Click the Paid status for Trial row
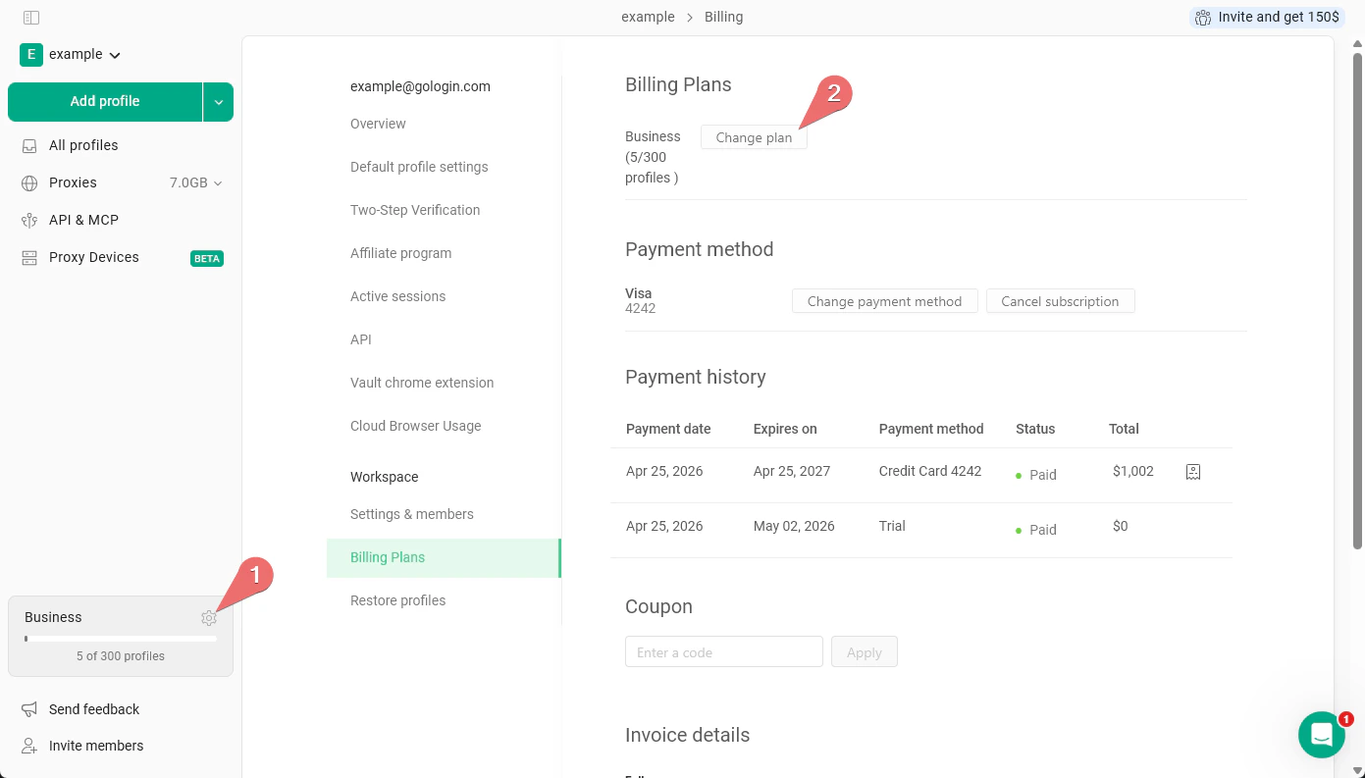Viewport: 1365px width, 778px height. point(1036,530)
